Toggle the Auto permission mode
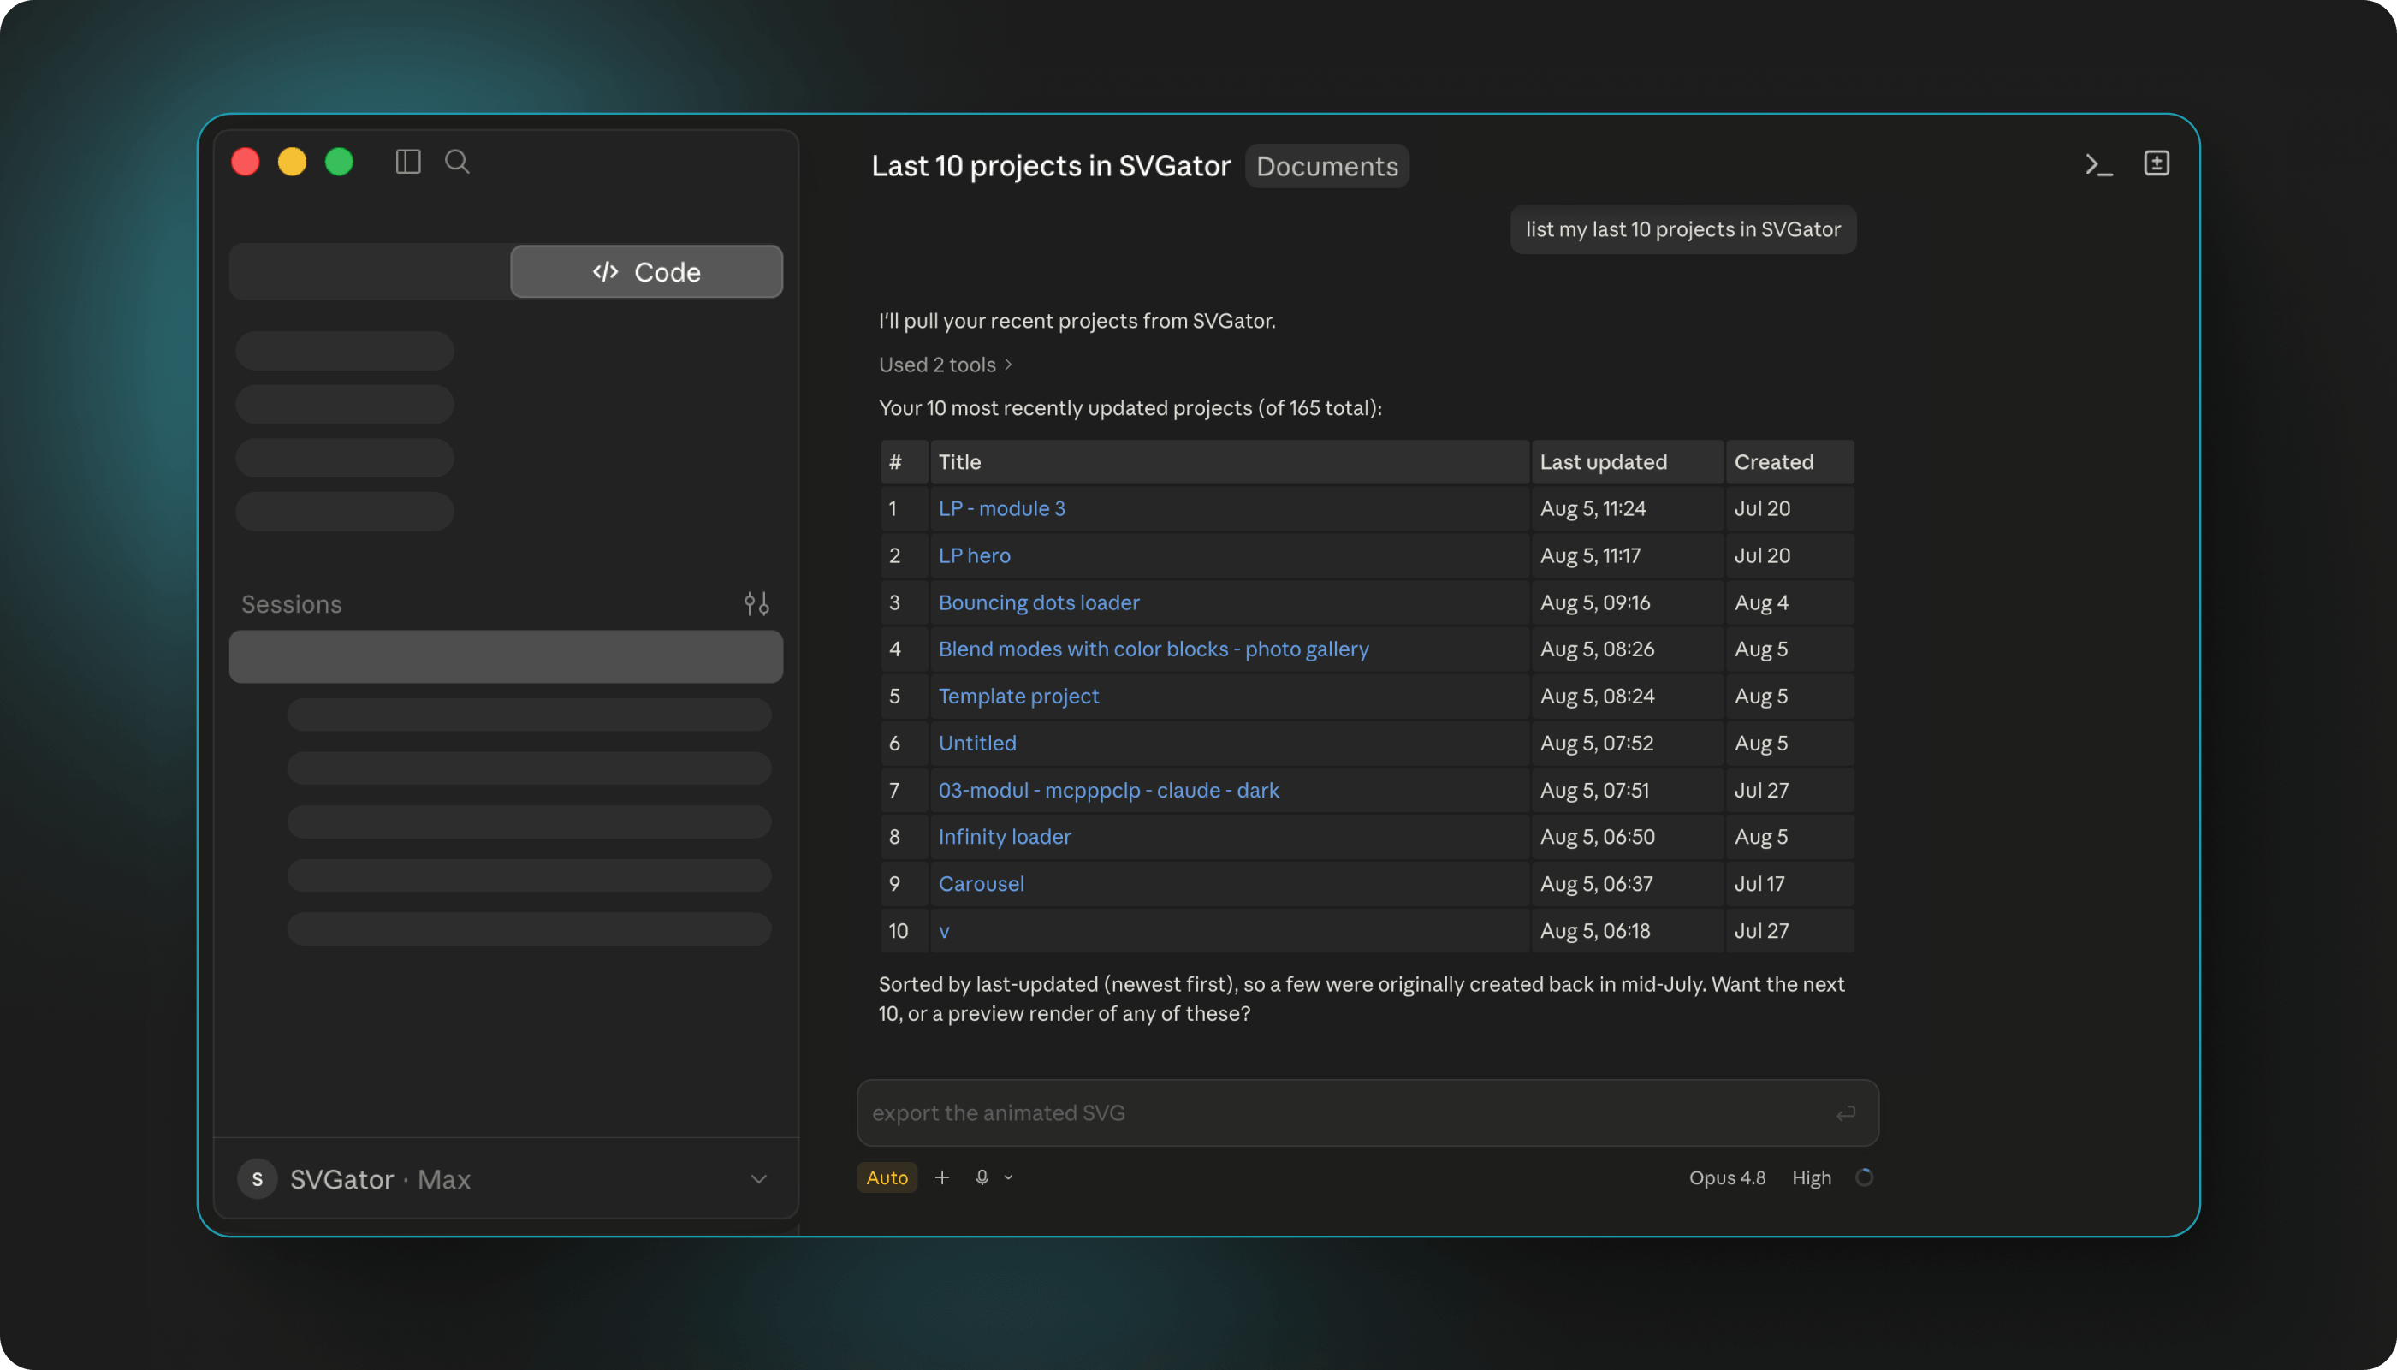This screenshot has width=2397, height=1370. 887,1177
